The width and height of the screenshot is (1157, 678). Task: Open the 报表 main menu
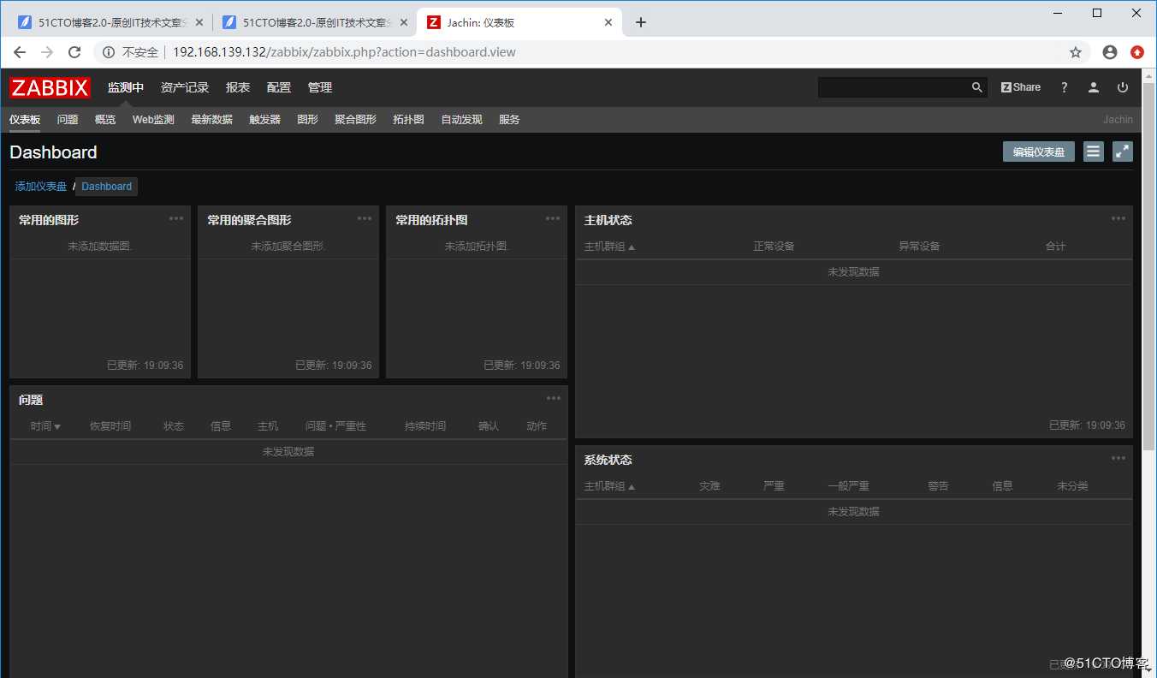238,87
